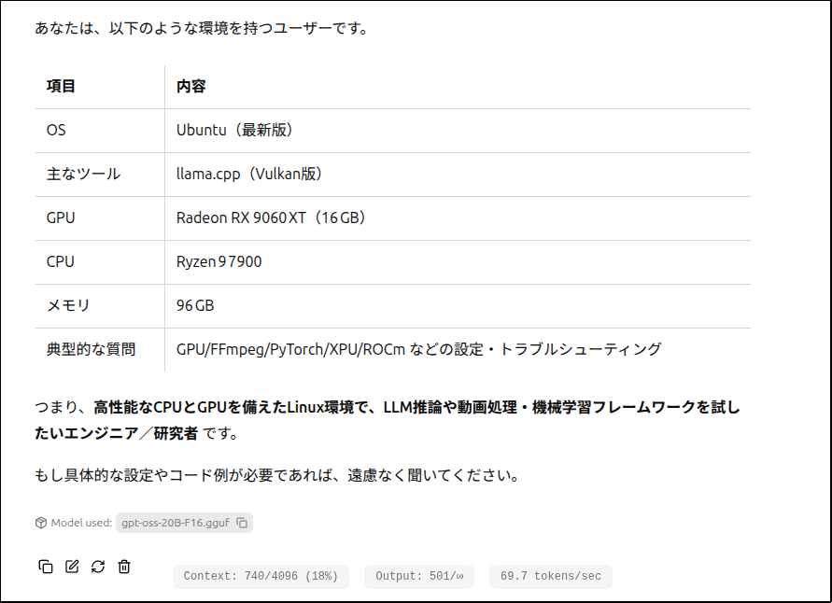Click the Model used label text
This screenshot has width=832, height=603.
pyautogui.click(x=81, y=523)
